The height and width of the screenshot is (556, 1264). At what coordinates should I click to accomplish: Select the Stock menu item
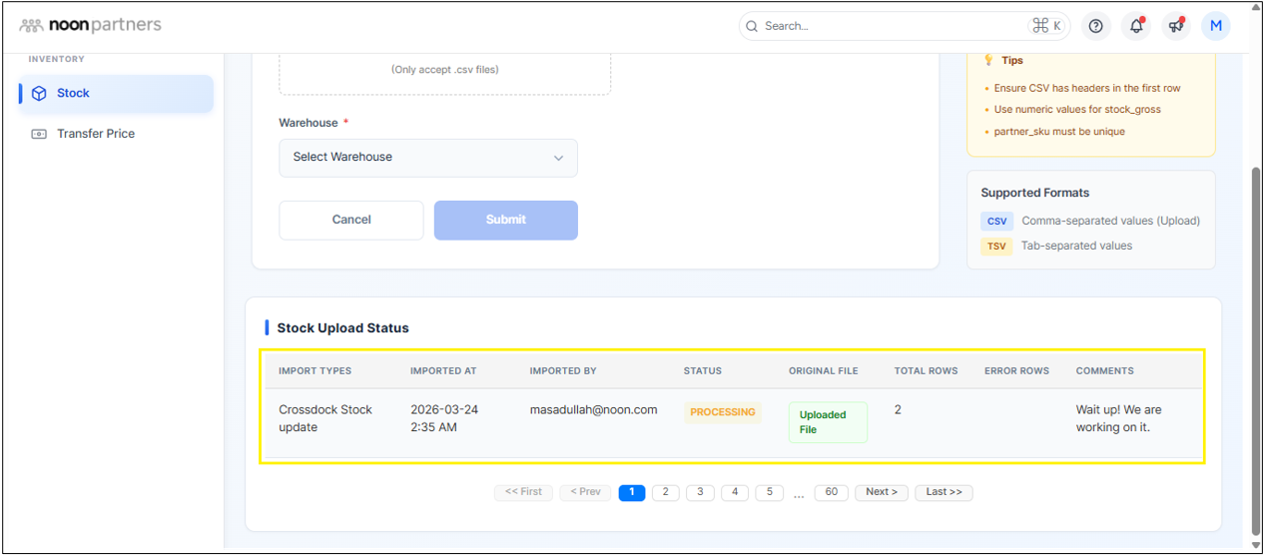coord(73,93)
